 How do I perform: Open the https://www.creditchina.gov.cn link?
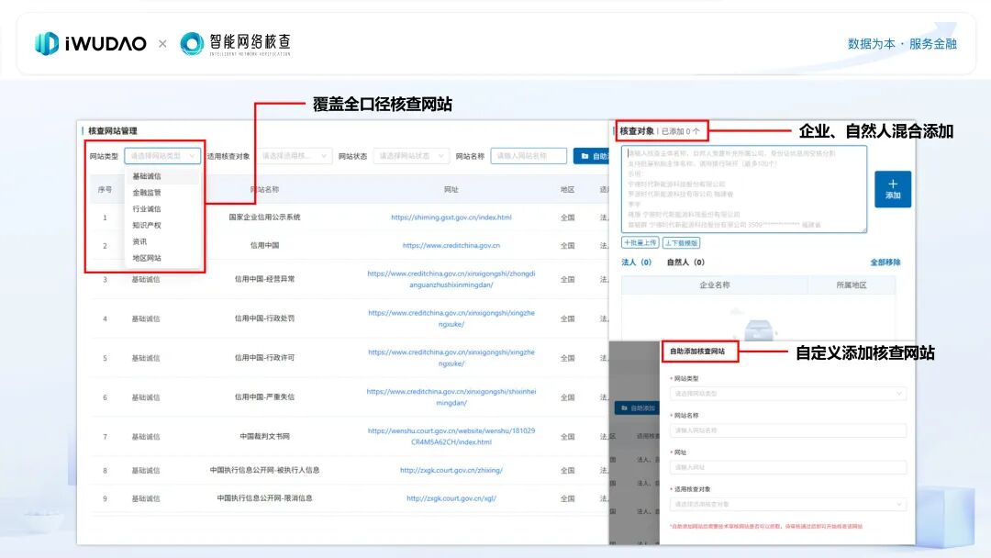pos(451,246)
